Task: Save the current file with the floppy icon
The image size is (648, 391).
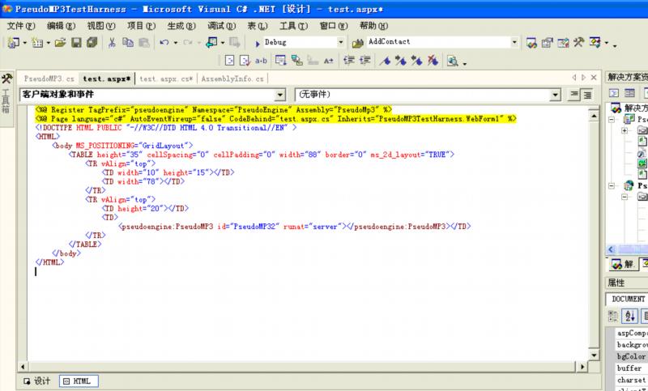Action: click(x=76, y=42)
